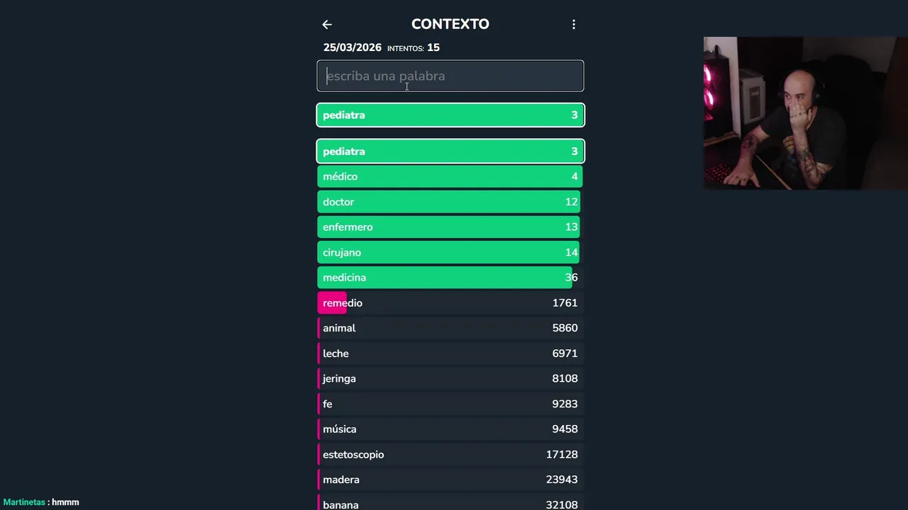Select the madera guess row
The image size is (908, 510).
click(x=450, y=480)
